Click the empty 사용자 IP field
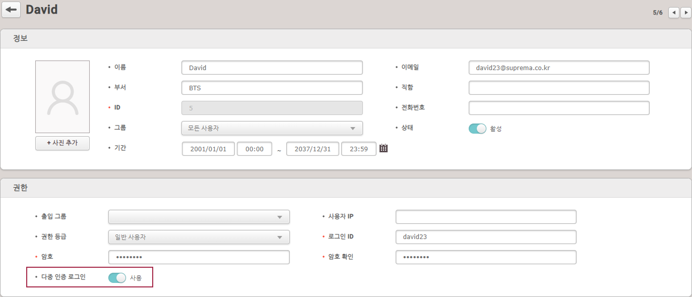The width and height of the screenshot is (692, 297). coord(486,217)
